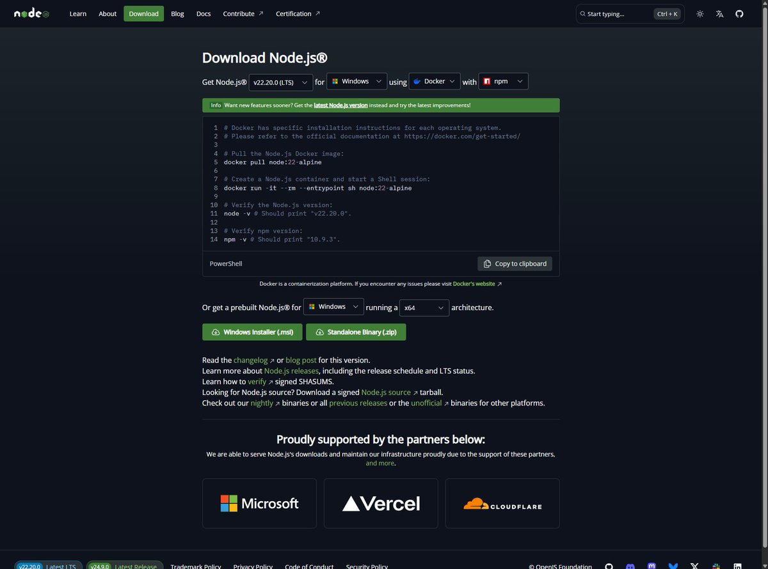Open the Certification external nav link
This screenshot has width=768, height=569.
(x=298, y=13)
